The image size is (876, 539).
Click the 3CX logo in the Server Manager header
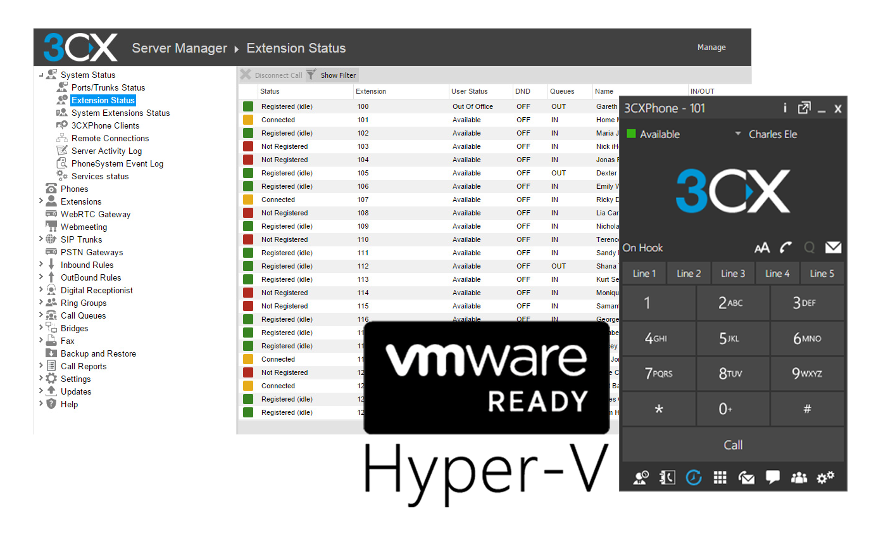[x=80, y=48]
